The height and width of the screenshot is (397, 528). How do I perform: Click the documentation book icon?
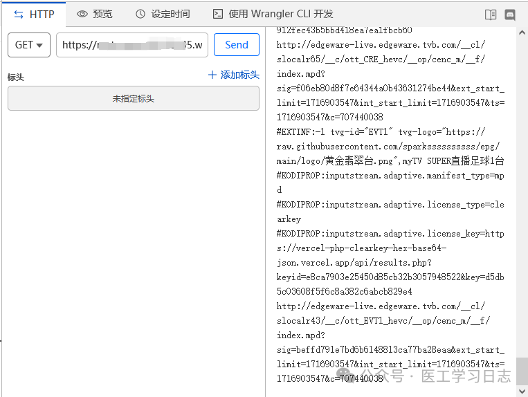coord(490,15)
